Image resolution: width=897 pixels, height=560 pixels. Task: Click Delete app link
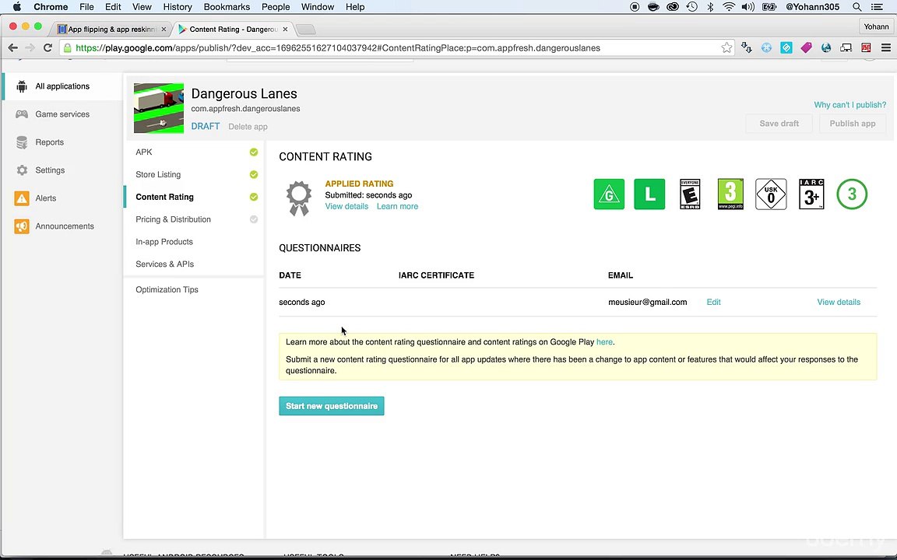point(248,127)
